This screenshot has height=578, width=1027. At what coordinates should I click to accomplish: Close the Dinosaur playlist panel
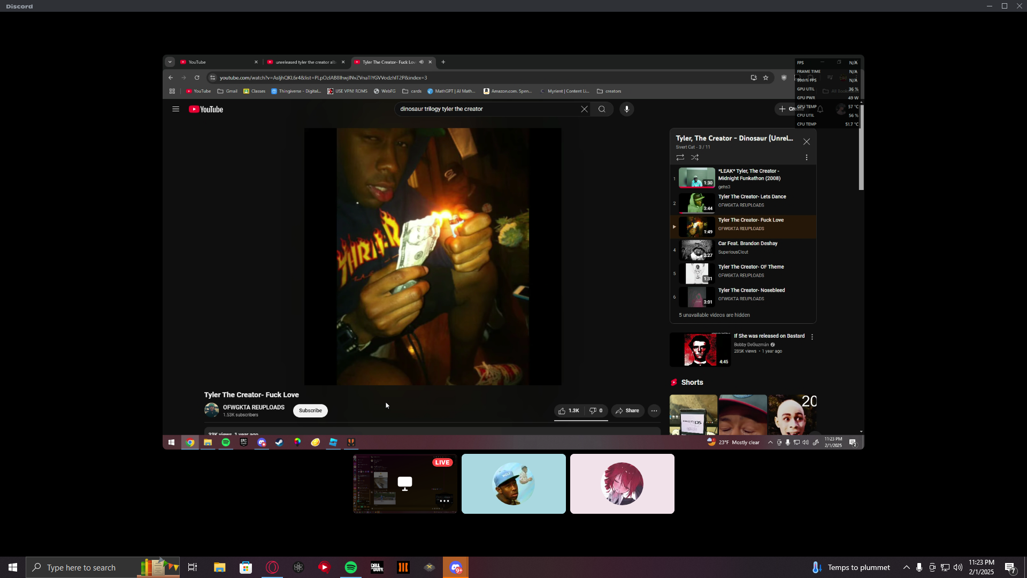(806, 142)
